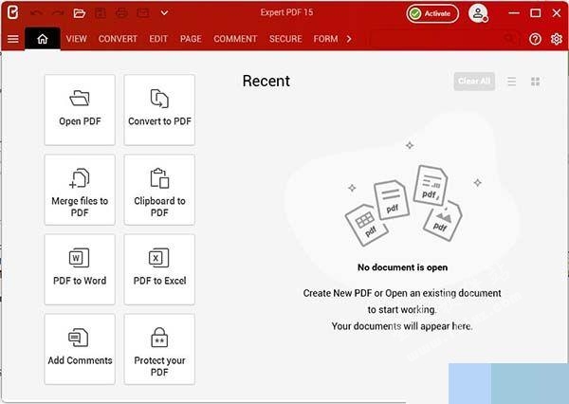Select the Home tab
569x404 pixels.
click(x=43, y=39)
